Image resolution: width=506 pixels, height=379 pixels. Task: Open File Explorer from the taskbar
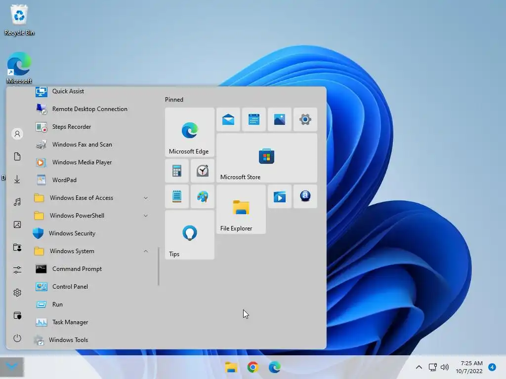click(231, 367)
